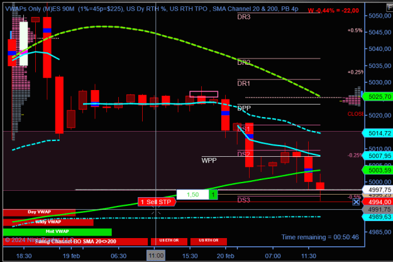The image size is (393, 262).
Task: Click the 5020,00 price axis label
Action: click(x=380, y=115)
